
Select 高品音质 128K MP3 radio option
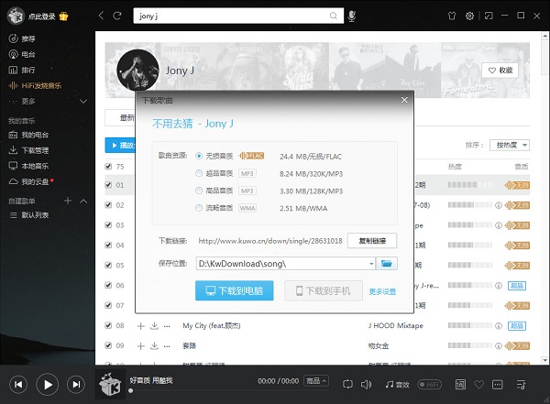[199, 190]
